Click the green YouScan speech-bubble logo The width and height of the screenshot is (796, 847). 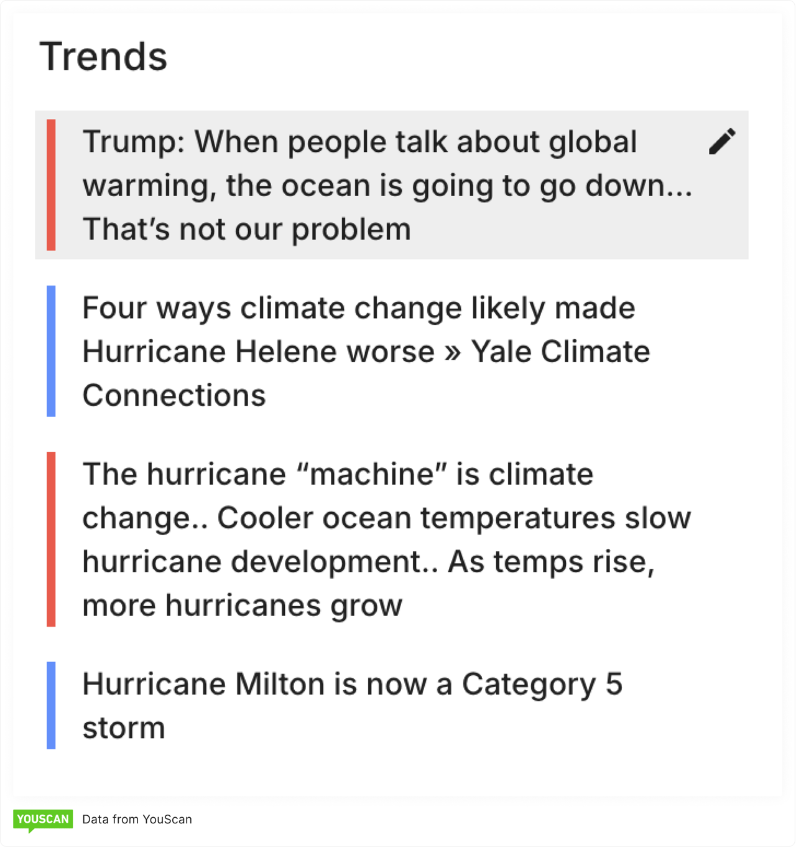(x=43, y=820)
